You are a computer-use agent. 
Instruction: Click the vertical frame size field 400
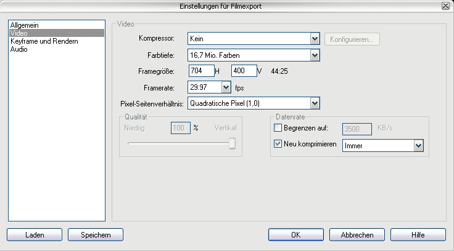[x=244, y=71]
